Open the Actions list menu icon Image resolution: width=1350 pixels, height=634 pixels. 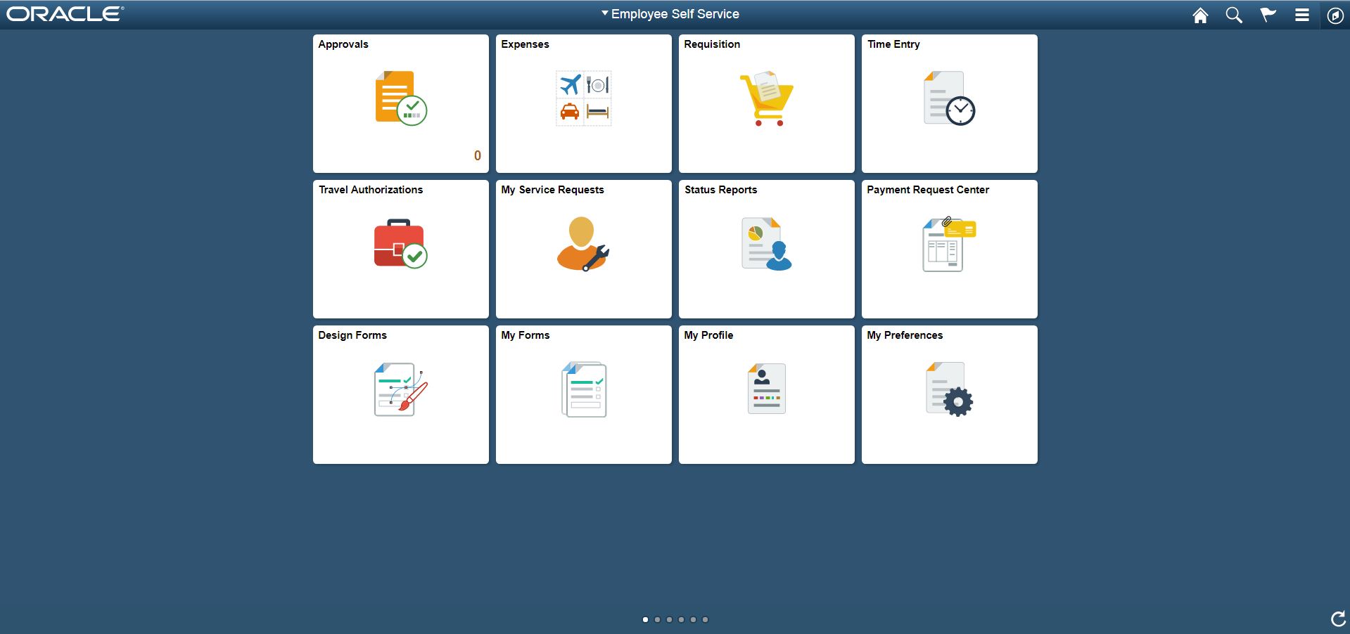1302,15
